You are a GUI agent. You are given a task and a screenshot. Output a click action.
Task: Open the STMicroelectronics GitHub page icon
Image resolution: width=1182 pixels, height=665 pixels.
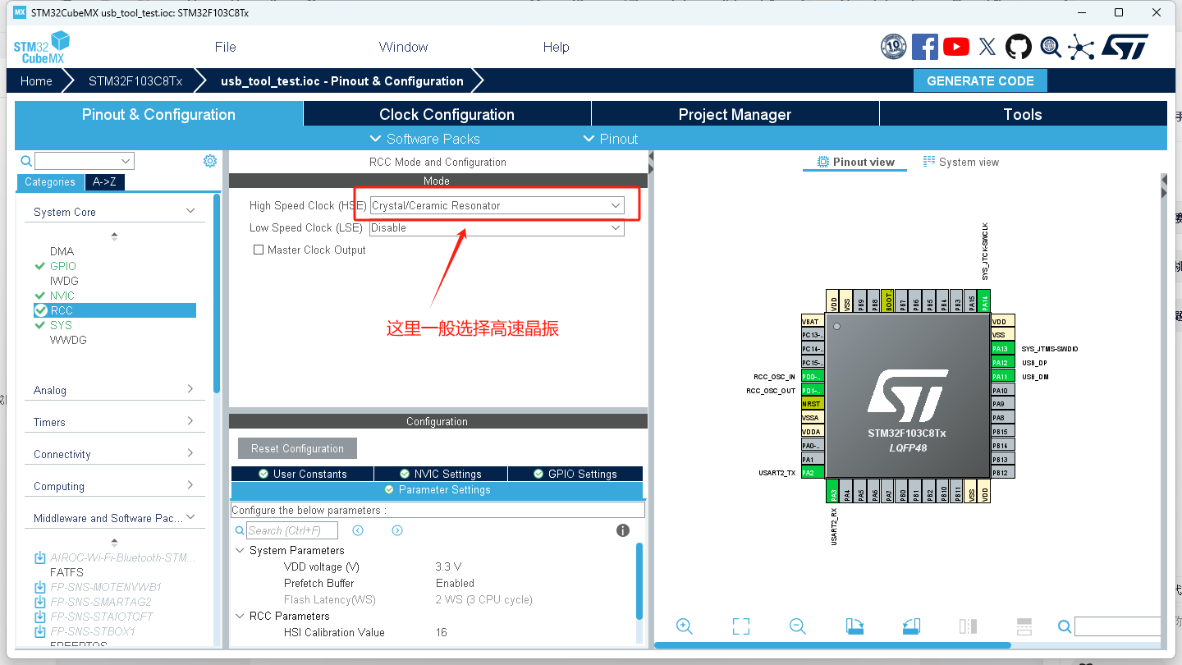click(x=1018, y=47)
